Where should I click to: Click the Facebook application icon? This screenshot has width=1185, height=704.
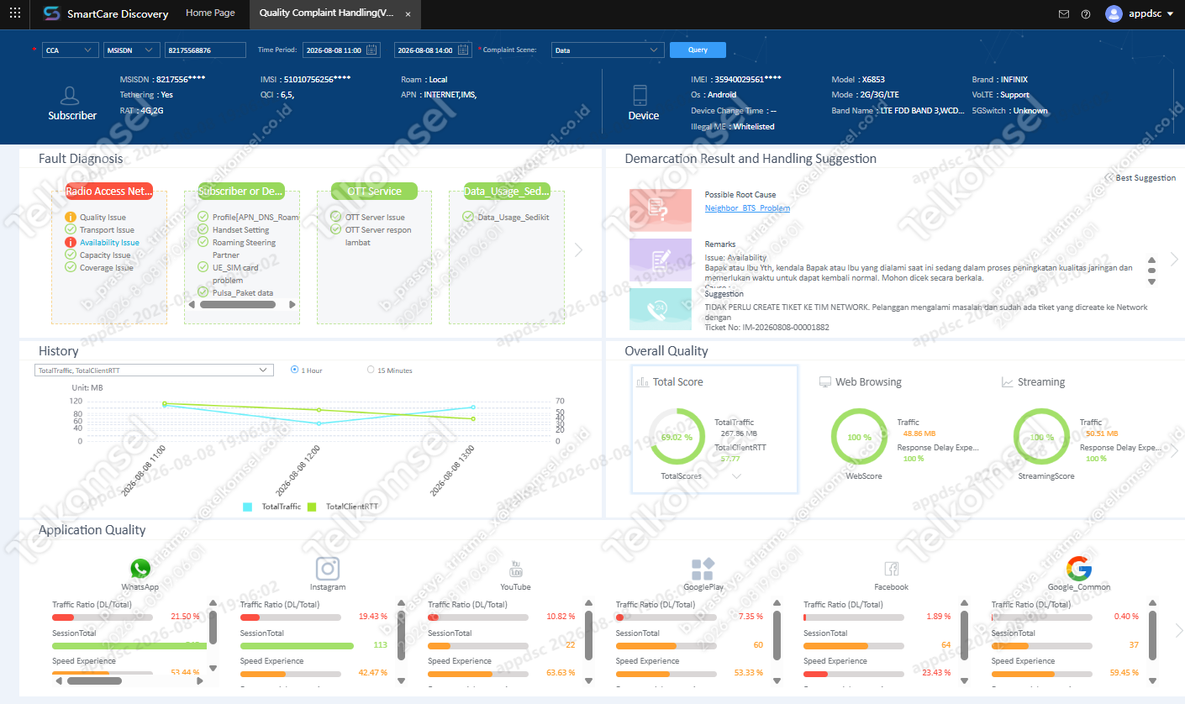coord(892,569)
